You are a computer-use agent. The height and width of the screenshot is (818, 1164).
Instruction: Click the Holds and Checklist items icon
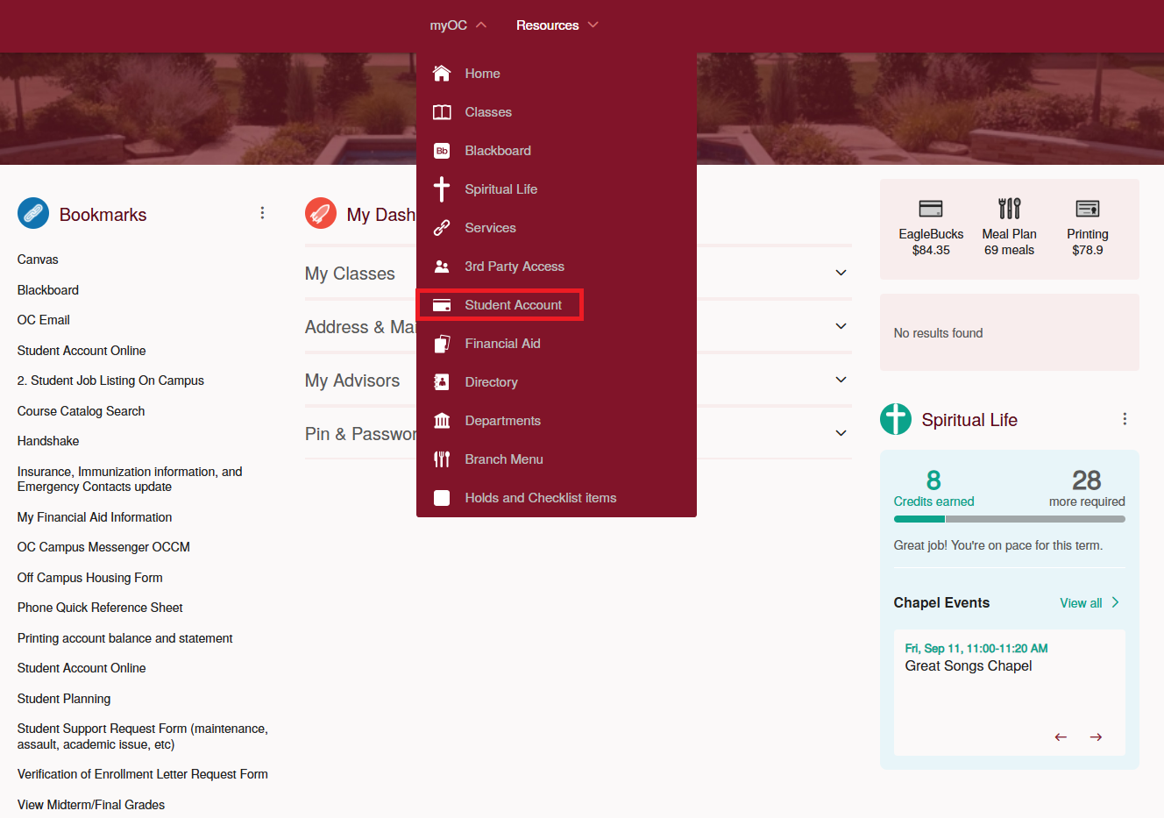click(442, 498)
